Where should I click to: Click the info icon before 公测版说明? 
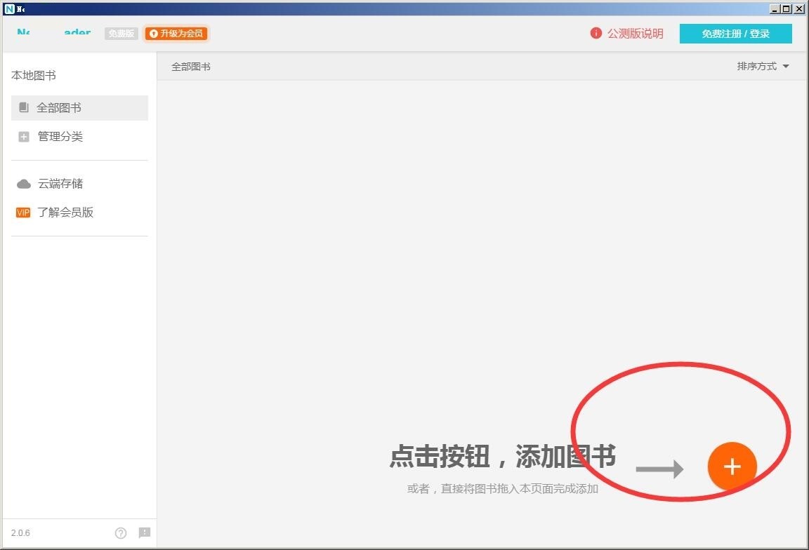pos(596,33)
